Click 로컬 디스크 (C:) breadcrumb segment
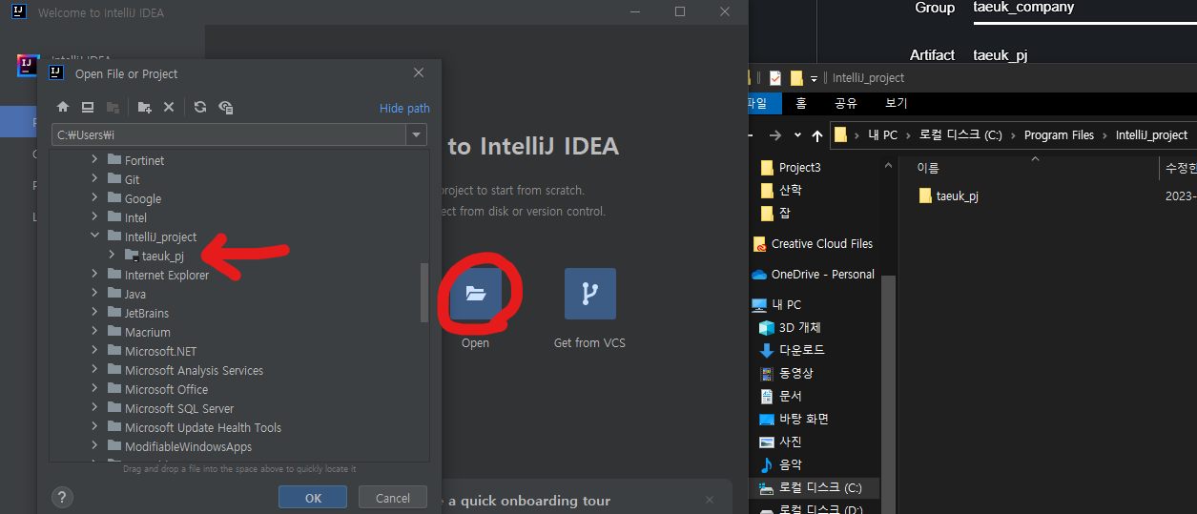 pos(960,135)
